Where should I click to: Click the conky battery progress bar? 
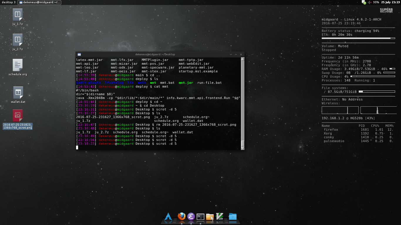(x=358, y=38)
